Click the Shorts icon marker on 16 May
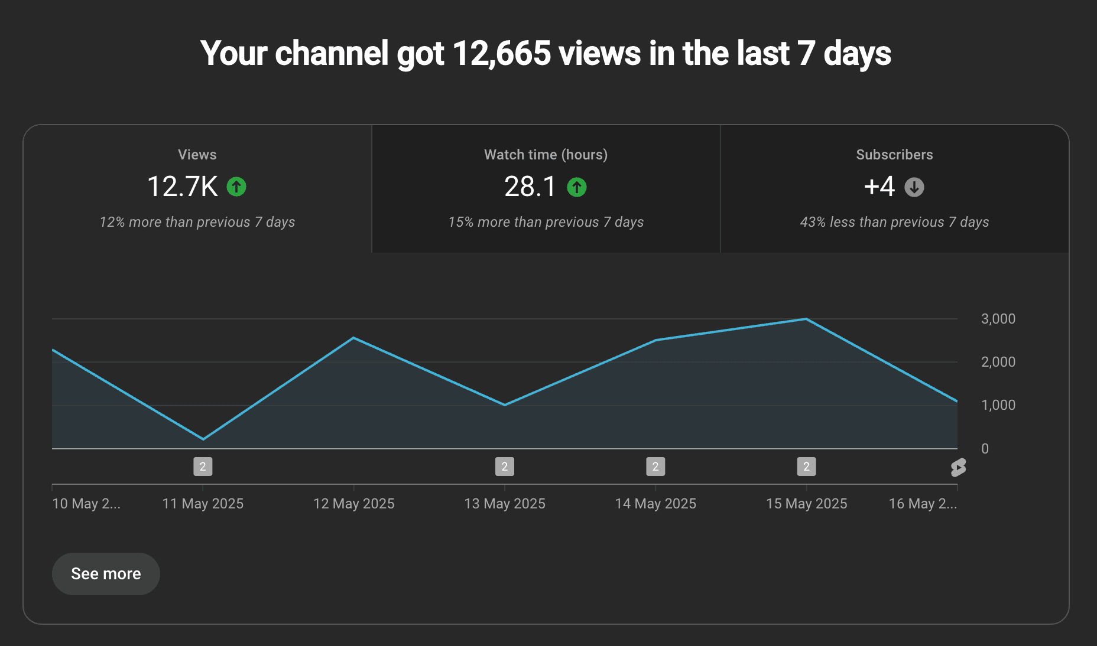The width and height of the screenshot is (1097, 646). coord(958,468)
